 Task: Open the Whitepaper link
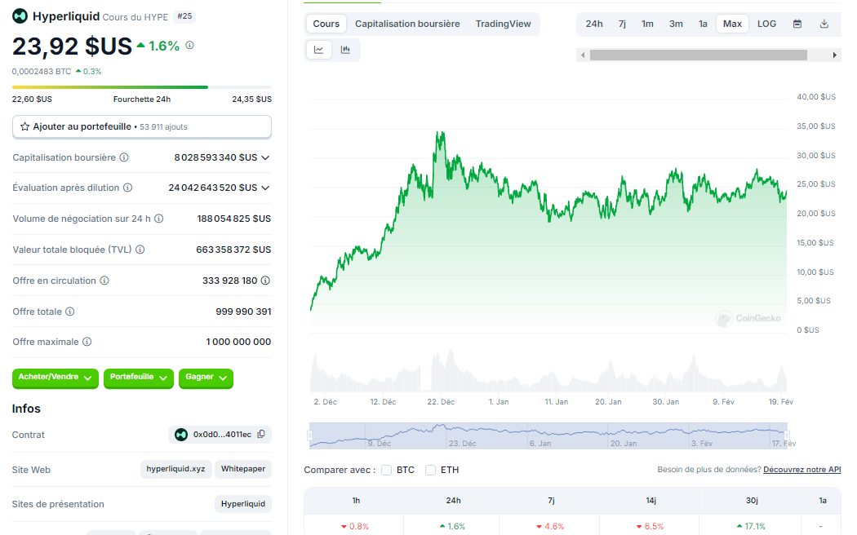pos(243,469)
